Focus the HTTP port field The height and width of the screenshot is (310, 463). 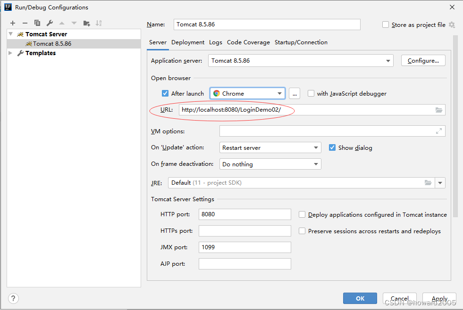[245, 214]
